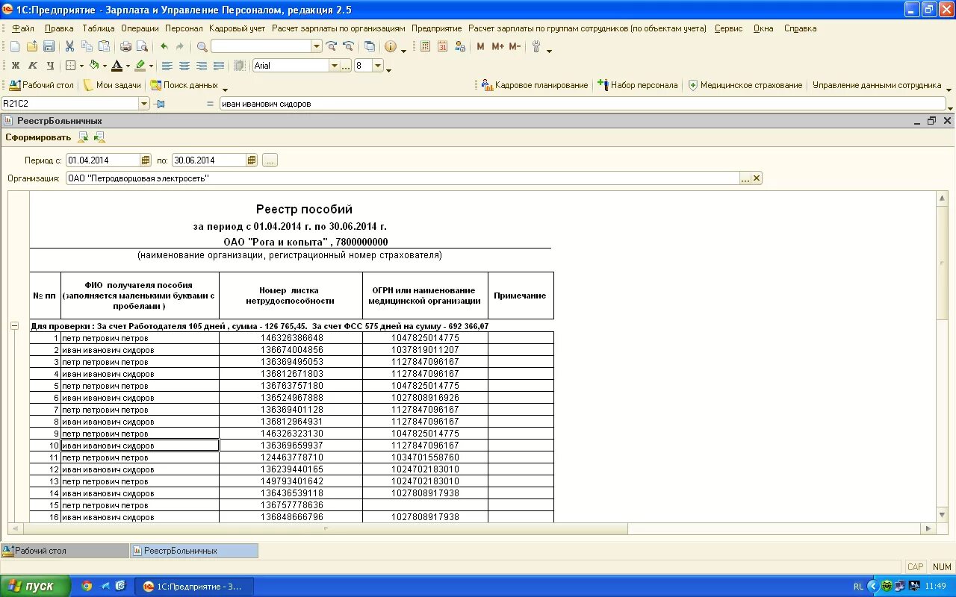Open the Правка menu

59,28
